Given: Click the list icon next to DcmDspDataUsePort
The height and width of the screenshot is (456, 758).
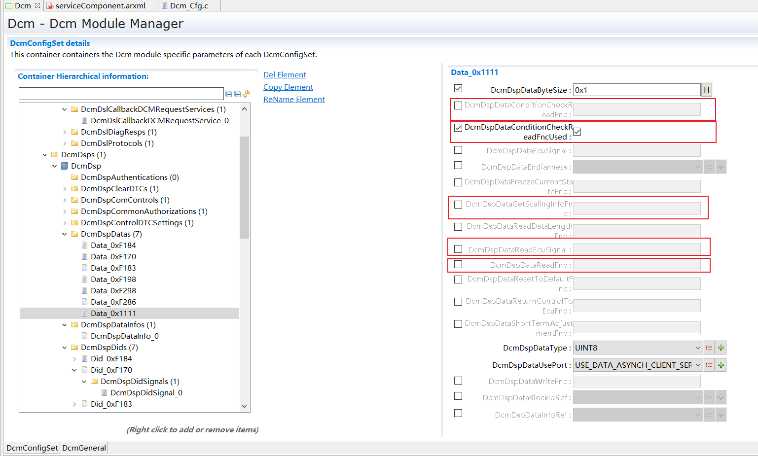Looking at the screenshot, I should [709, 364].
